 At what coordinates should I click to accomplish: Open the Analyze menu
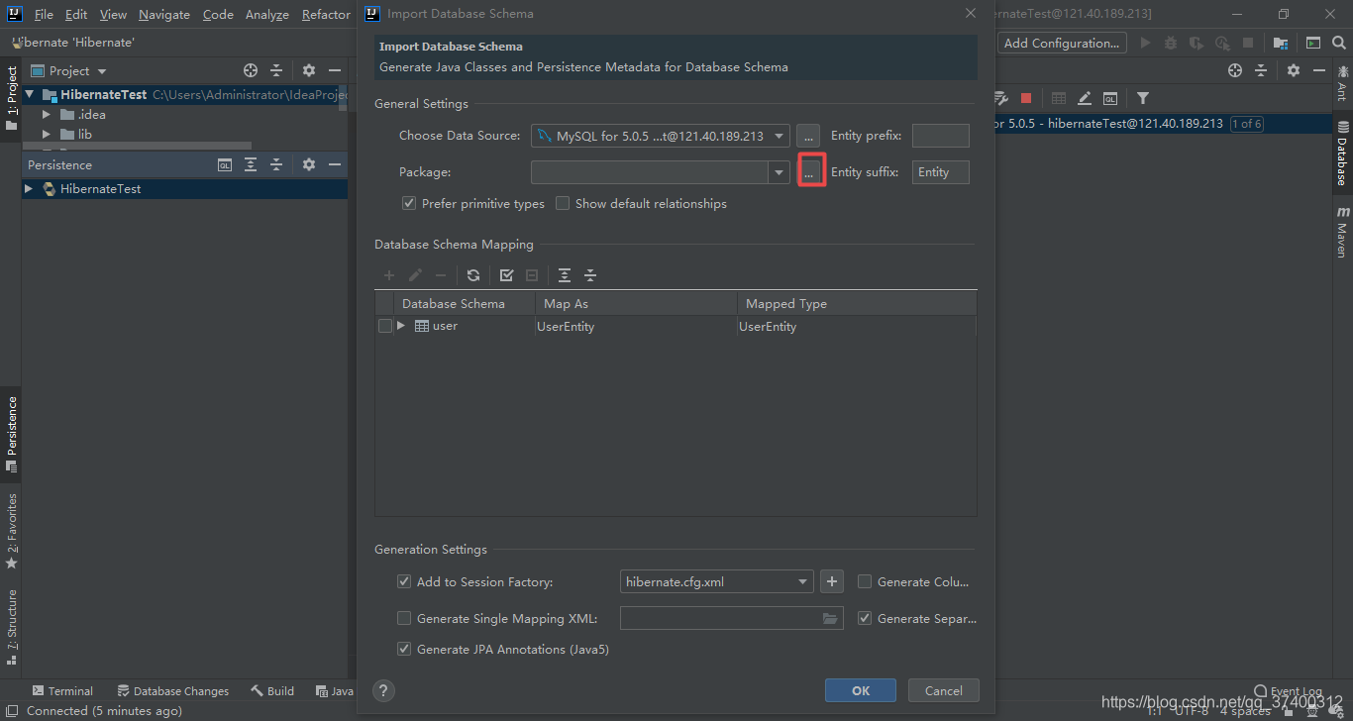(267, 14)
